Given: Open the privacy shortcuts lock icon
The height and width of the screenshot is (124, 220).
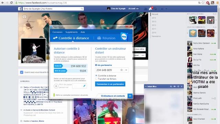Looking at the screenshot, I should pos(162,9).
